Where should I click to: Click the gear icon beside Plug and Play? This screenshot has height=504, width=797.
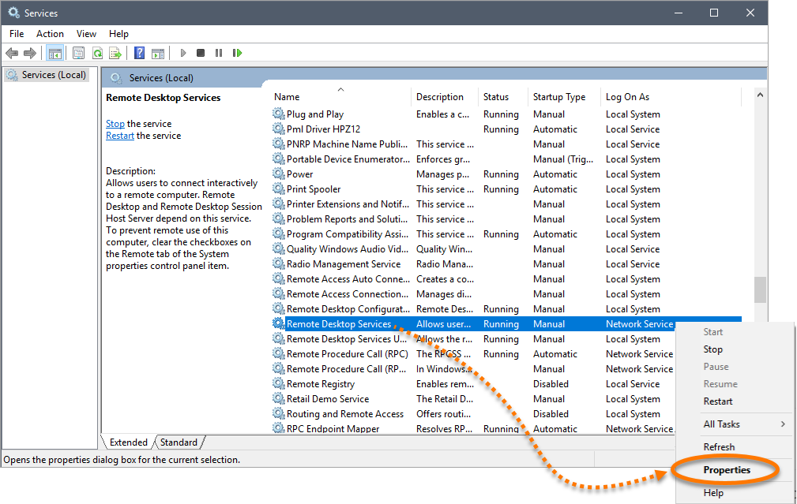pyautogui.click(x=279, y=114)
